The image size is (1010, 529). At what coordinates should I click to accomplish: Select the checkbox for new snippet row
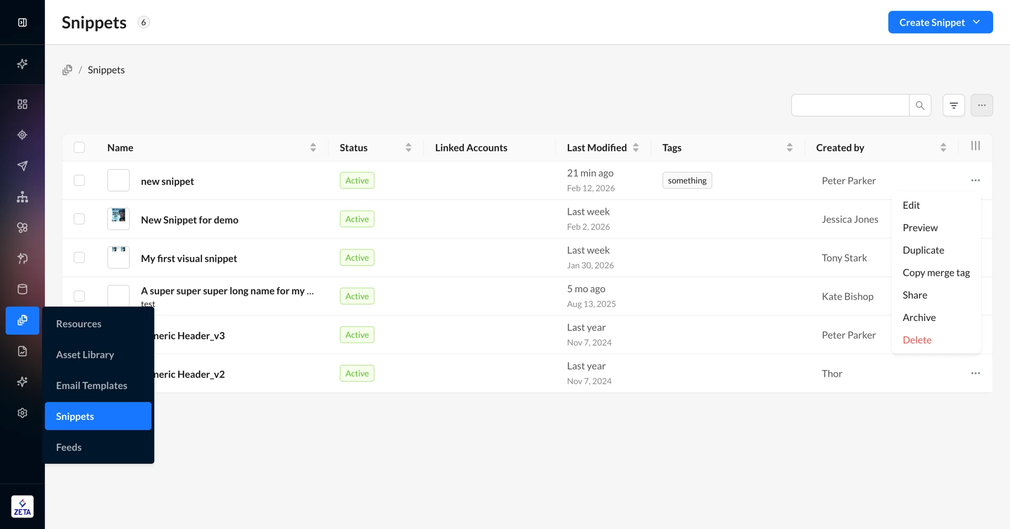(79, 181)
